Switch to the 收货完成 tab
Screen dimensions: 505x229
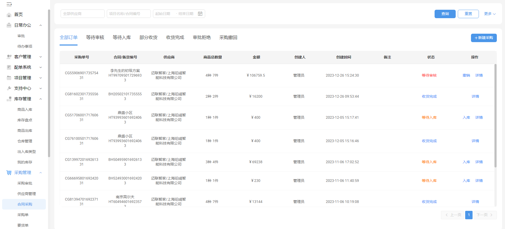click(x=175, y=38)
